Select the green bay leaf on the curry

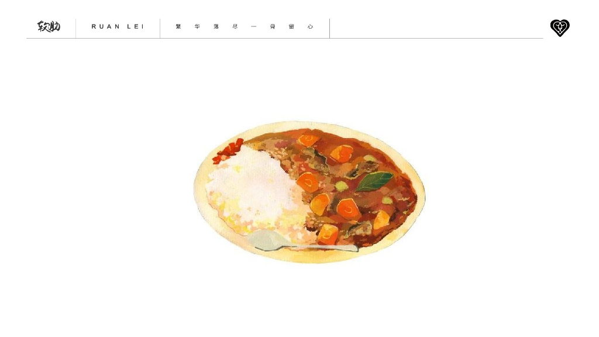click(374, 181)
